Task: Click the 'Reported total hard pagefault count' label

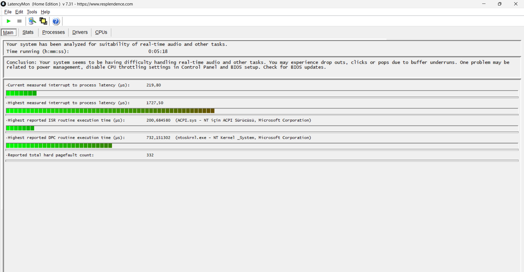Action: (50, 155)
